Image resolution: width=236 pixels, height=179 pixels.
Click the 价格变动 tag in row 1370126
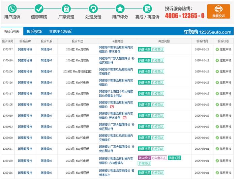pos(157,83)
